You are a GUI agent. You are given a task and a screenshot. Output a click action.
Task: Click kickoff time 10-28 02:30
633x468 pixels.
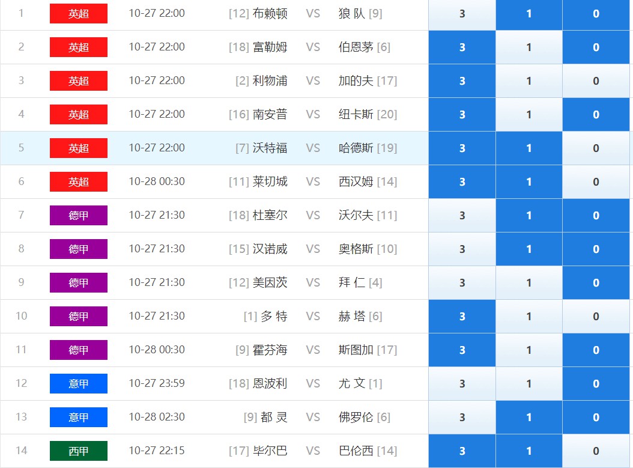tap(157, 417)
